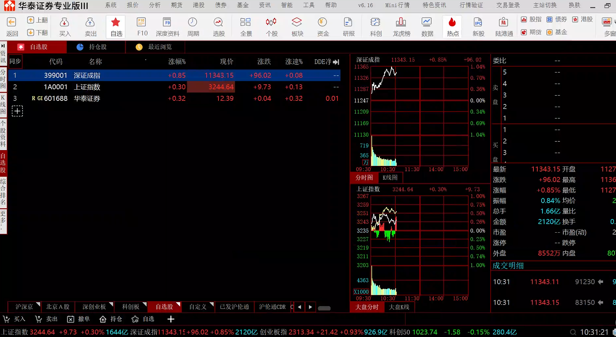Click the 卖出 (sell) toolbar icon
The width and height of the screenshot is (616, 337).
point(90,27)
